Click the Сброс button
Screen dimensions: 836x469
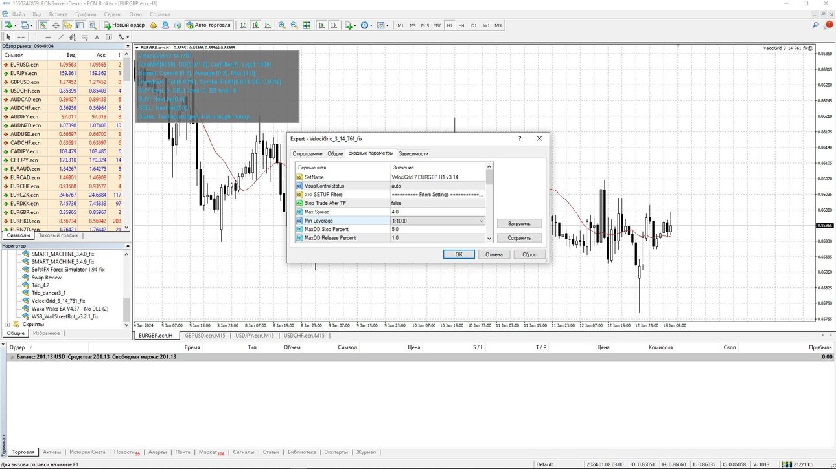(529, 254)
